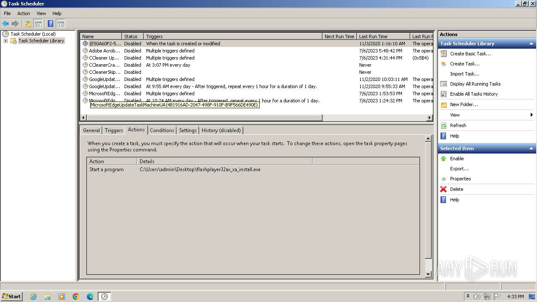The height and width of the screenshot is (302, 537).
Task: Open Windows Explorer from the taskbar
Action: [47, 297]
